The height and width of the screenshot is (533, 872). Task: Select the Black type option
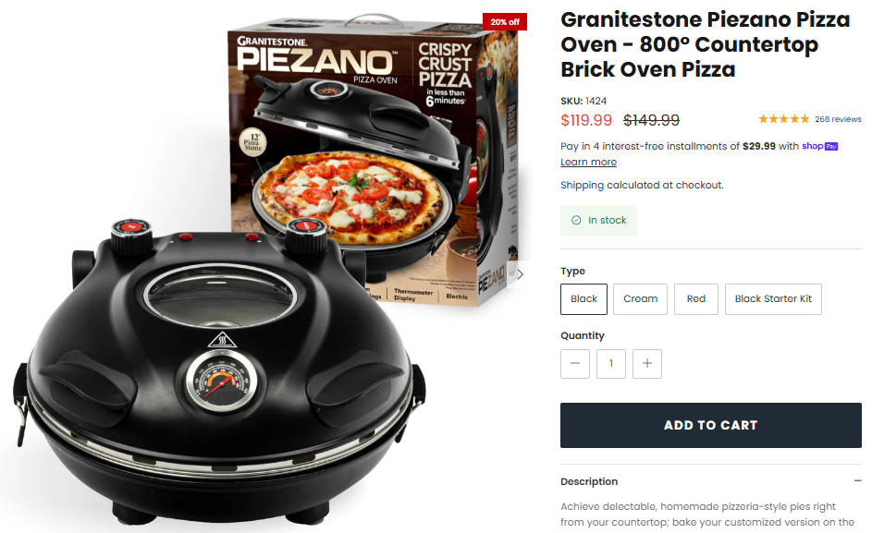583,299
